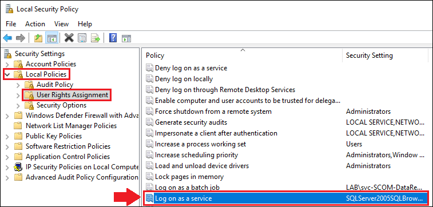Open the Action menu
Image resolution: width=433 pixels, height=207 pixels.
(35, 24)
